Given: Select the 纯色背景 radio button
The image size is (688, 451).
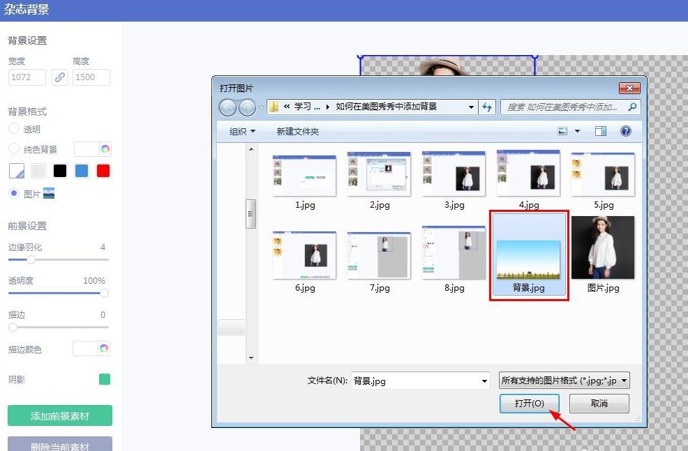Looking at the screenshot, I should pyautogui.click(x=14, y=149).
